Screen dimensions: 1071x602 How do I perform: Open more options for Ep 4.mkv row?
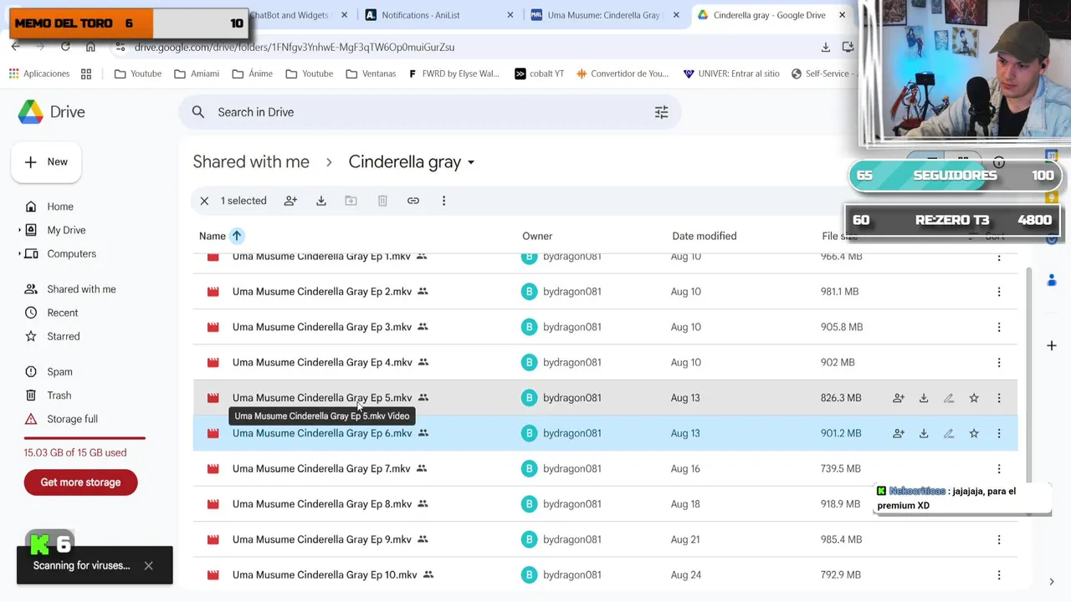(x=999, y=362)
